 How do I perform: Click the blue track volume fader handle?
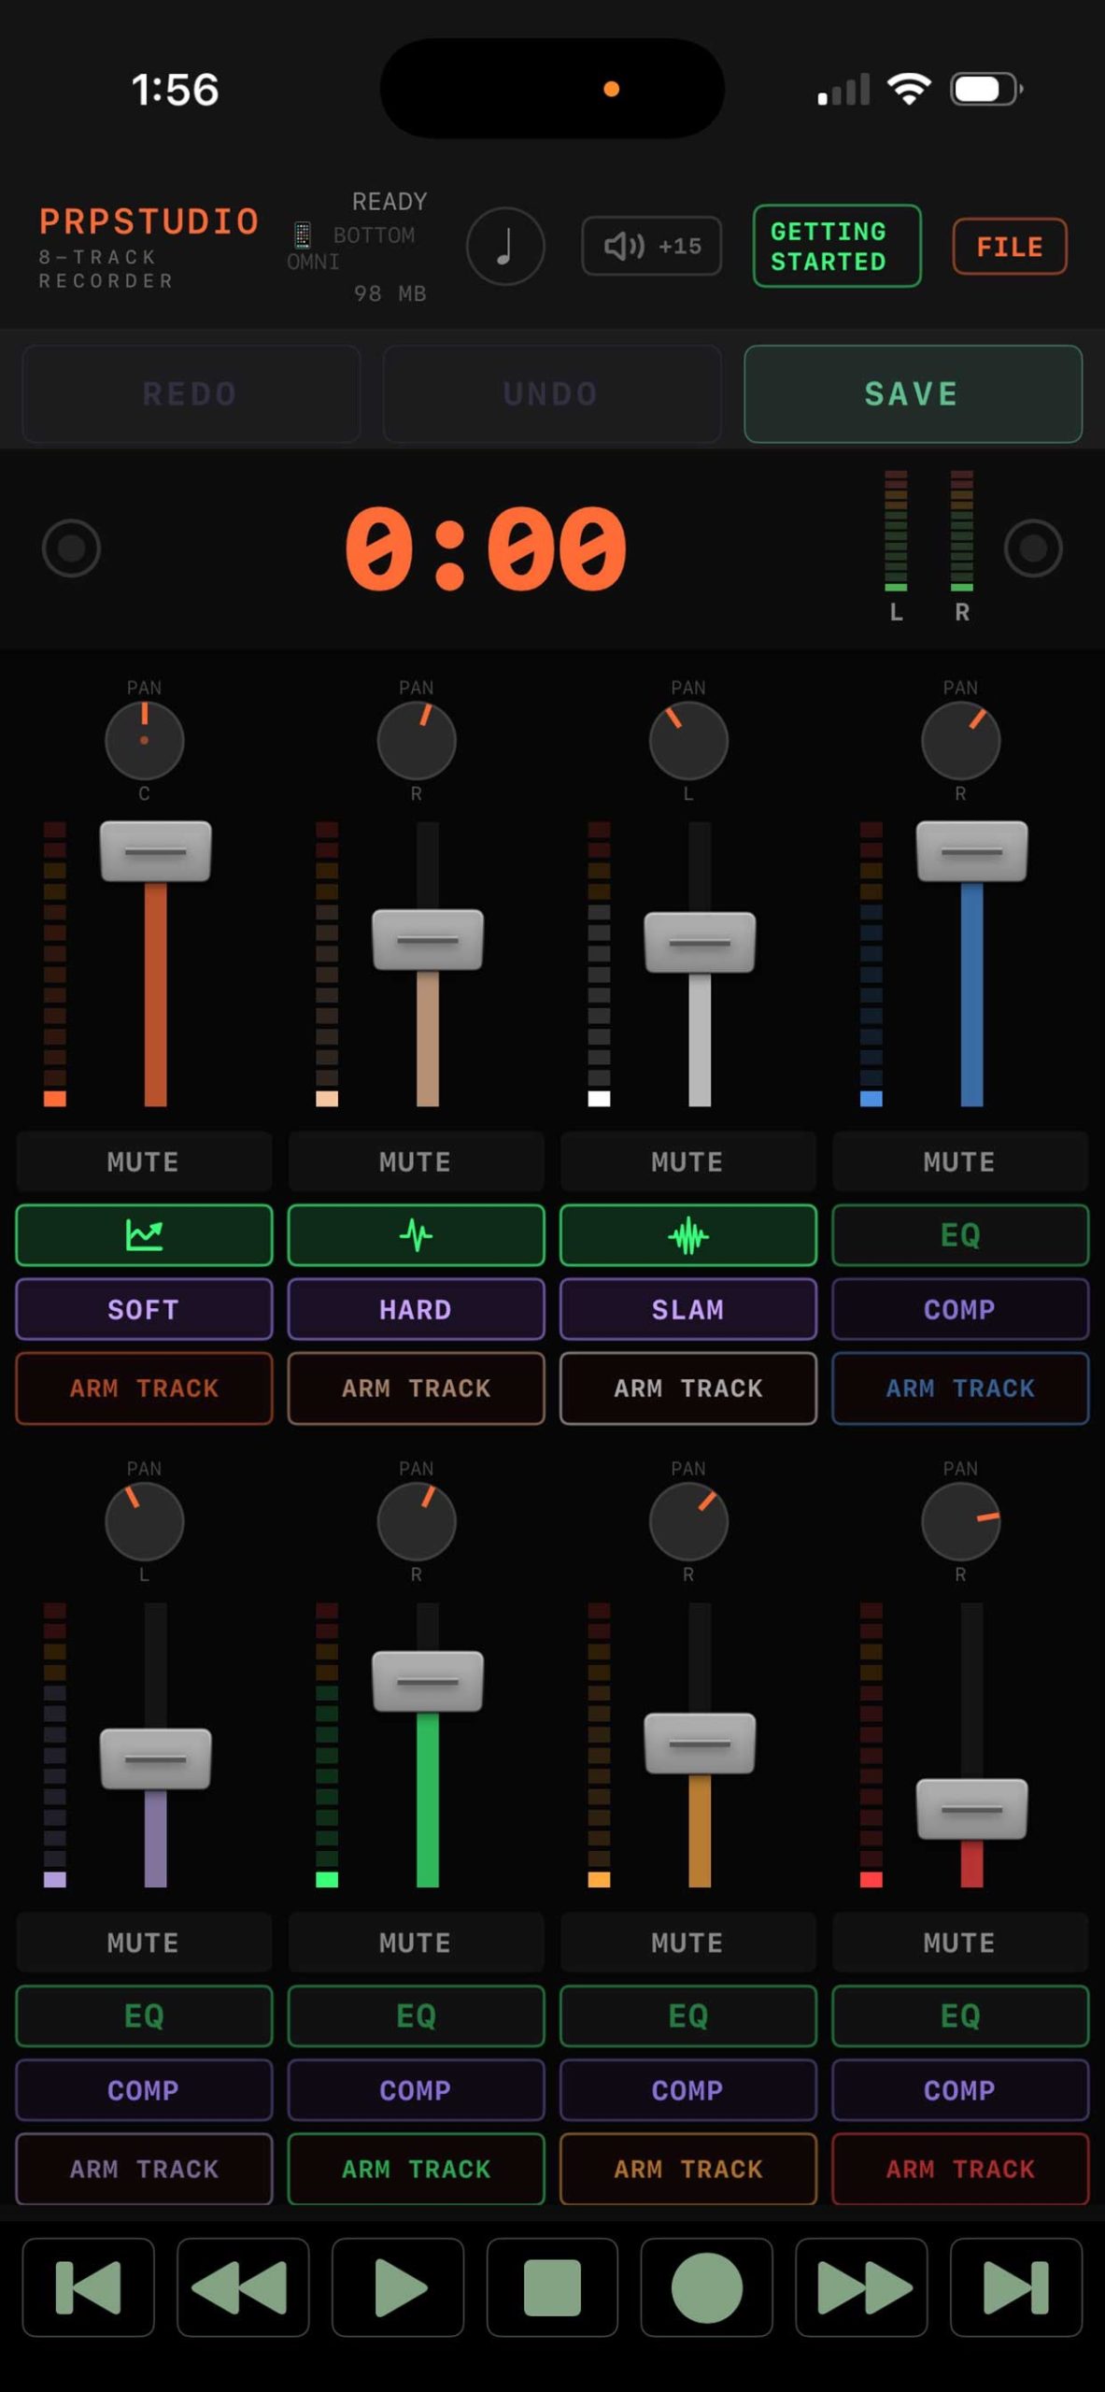pyautogui.click(x=971, y=851)
